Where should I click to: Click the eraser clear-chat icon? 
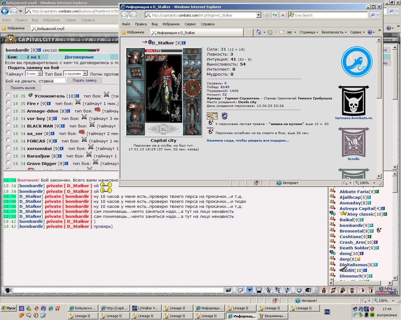pos(240,290)
